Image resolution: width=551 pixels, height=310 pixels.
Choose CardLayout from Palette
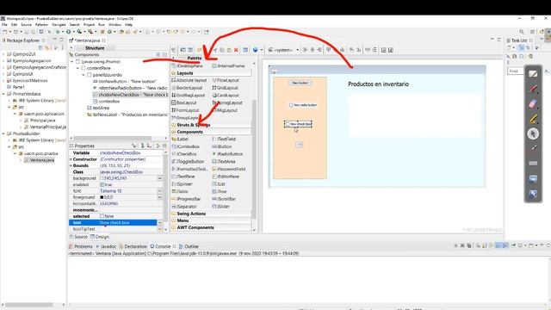(226, 96)
